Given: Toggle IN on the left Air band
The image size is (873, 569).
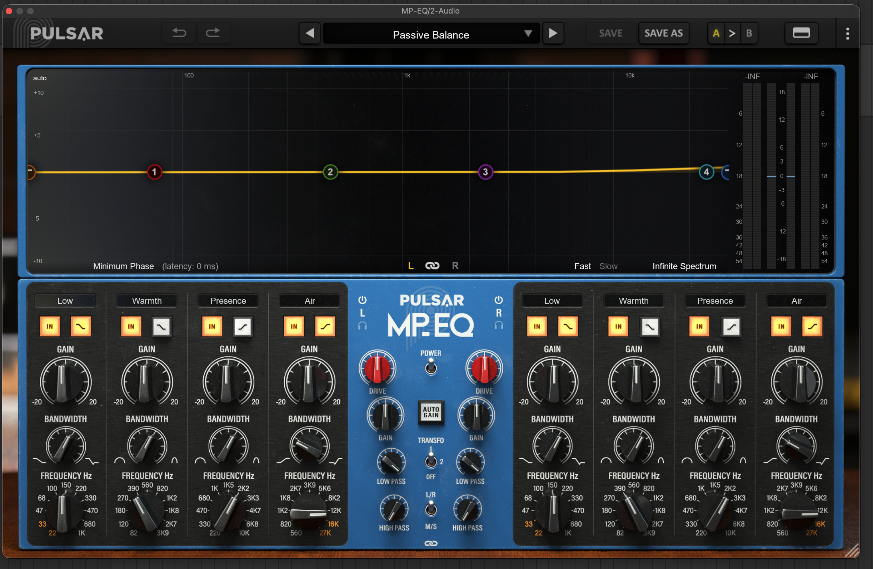Looking at the screenshot, I should pyautogui.click(x=294, y=326).
